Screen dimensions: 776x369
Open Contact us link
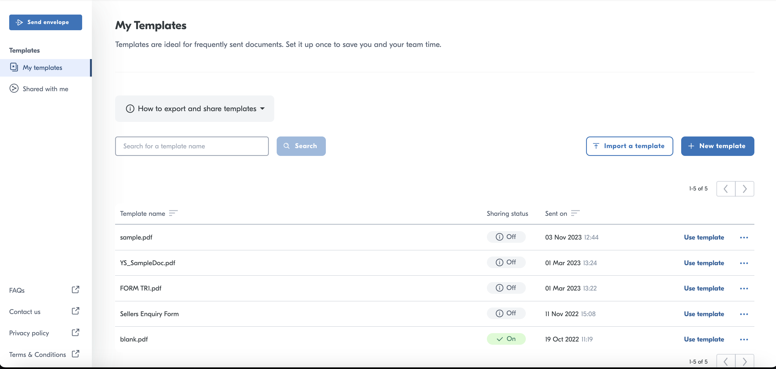25,312
